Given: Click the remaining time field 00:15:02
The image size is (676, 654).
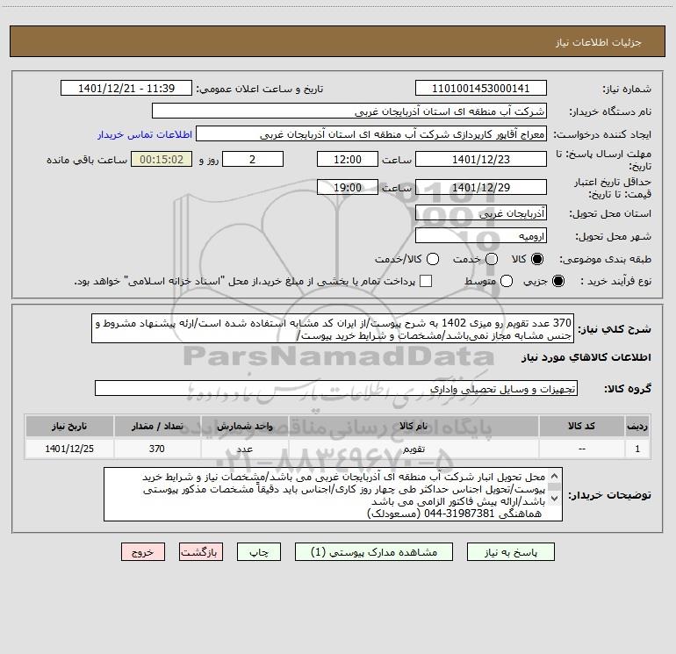Looking at the screenshot, I should coord(162,159).
